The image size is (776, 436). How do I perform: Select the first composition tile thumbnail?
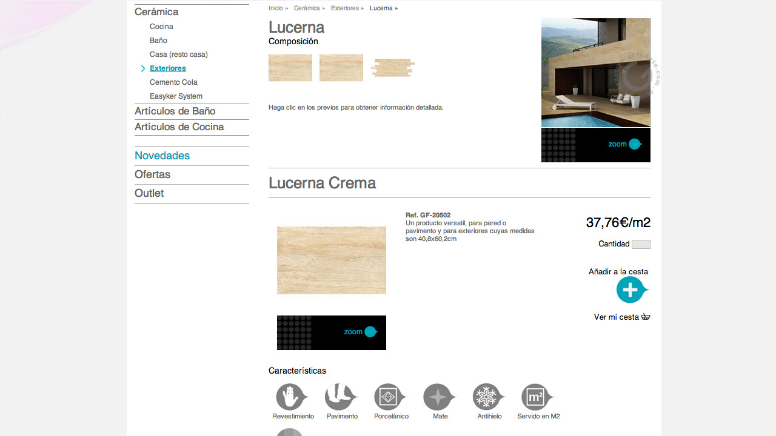(290, 68)
